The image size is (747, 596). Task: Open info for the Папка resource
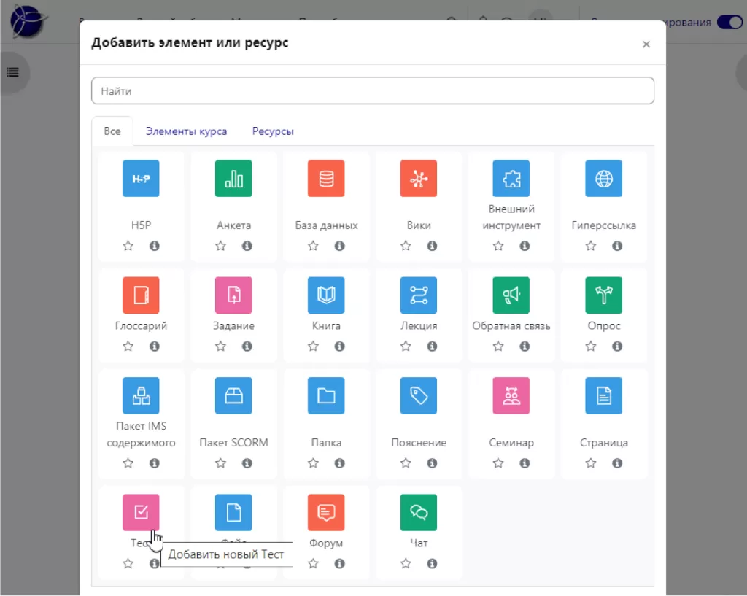point(339,463)
